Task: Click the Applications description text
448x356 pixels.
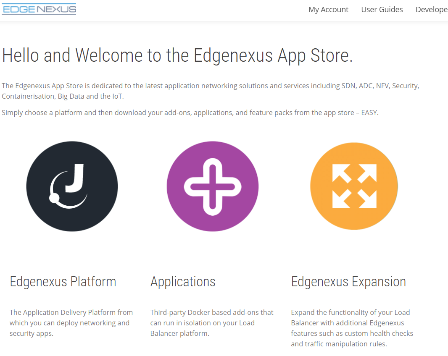Action: pyautogui.click(x=211, y=323)
